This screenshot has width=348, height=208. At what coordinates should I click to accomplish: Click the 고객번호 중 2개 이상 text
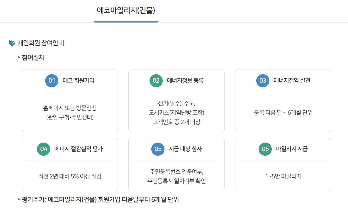pyautogui.click(x=176, y=122)
